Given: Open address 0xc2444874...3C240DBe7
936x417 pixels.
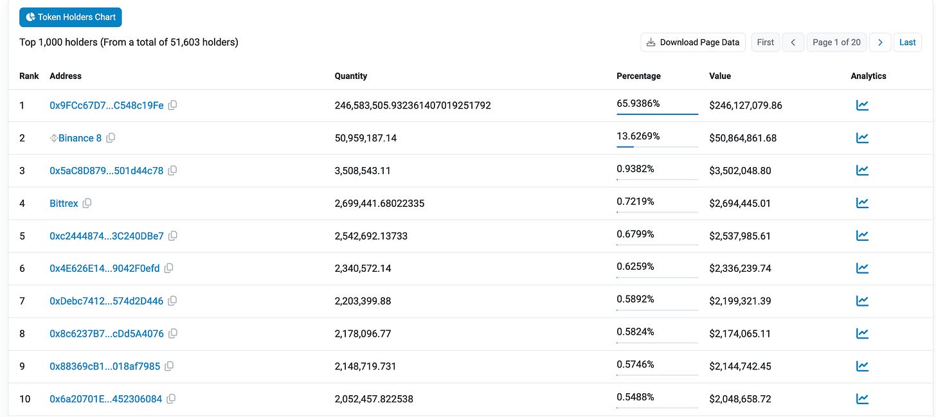Looking at the screenshot, I should coord(107,236).
